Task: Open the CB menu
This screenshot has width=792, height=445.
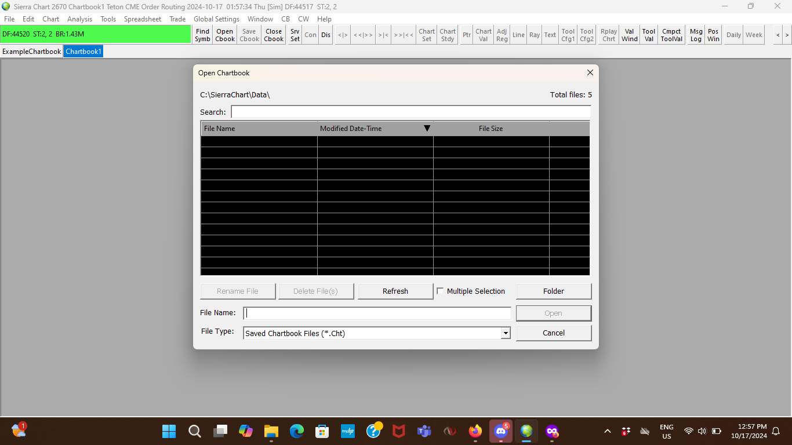Action: pyautogui.click(x=286, y=19)
